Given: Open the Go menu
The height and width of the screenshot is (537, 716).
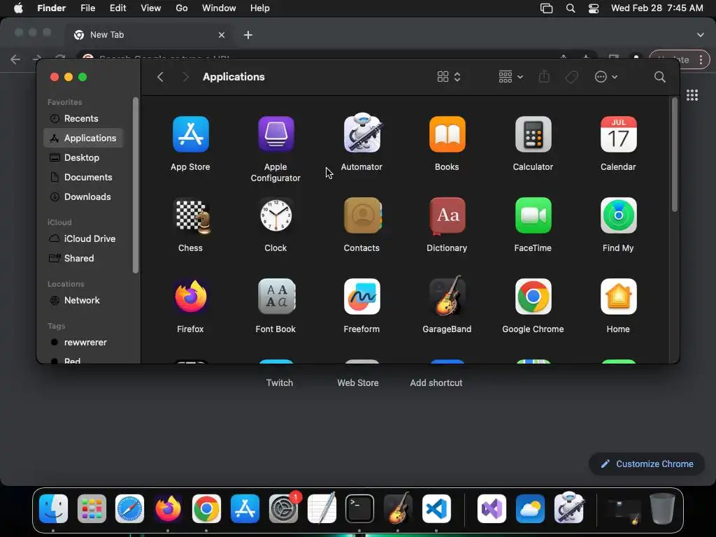Looking at the screenshot, I should (x=182, y=8).
